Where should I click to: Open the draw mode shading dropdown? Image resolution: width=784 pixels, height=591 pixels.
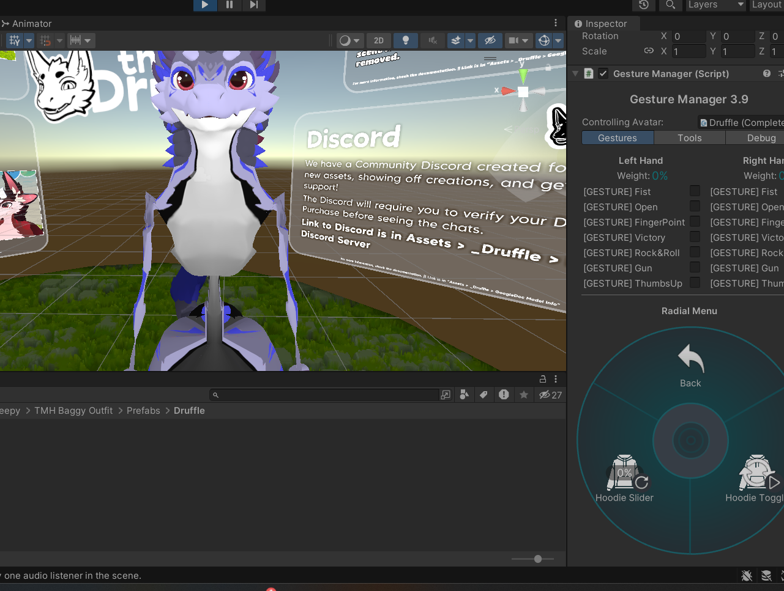pyautogui.click(x=350, y=40)
